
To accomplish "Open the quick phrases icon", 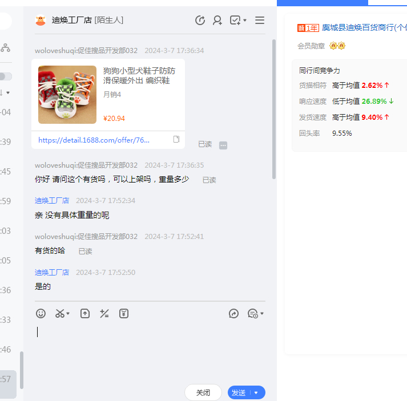I will click(104, 314).
